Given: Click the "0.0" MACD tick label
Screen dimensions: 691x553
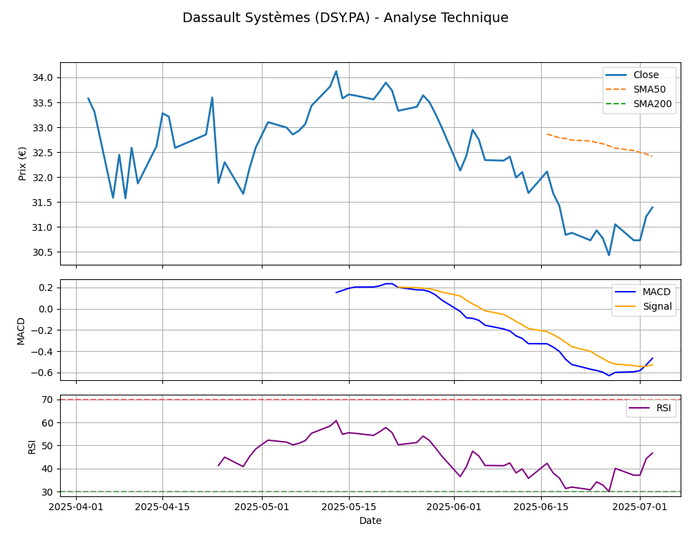Looking at the screenshot, I should tap(46, 309).
